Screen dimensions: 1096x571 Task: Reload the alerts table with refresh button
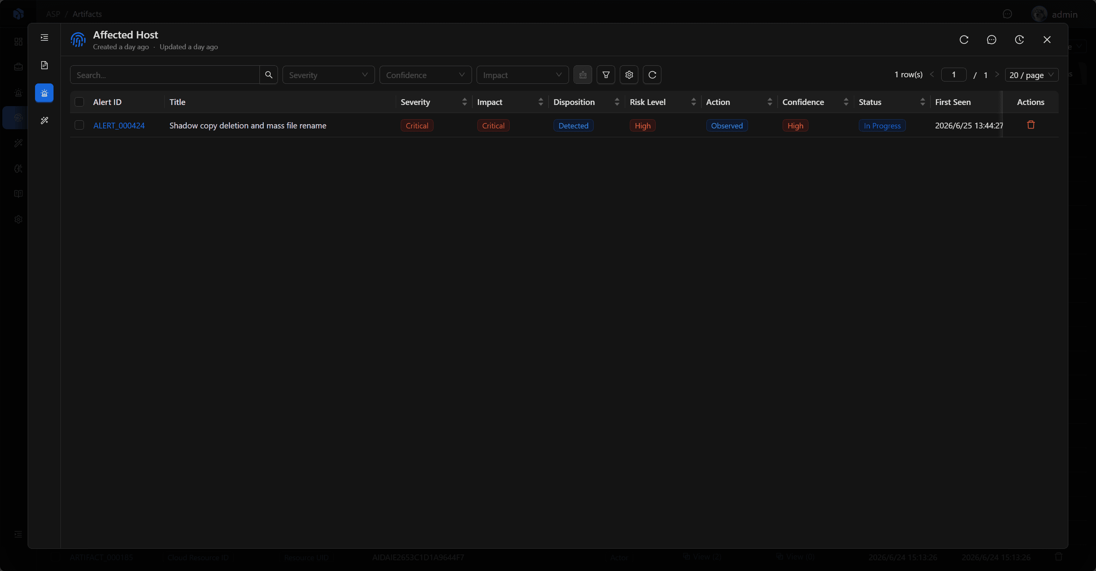tap(652, 75)
